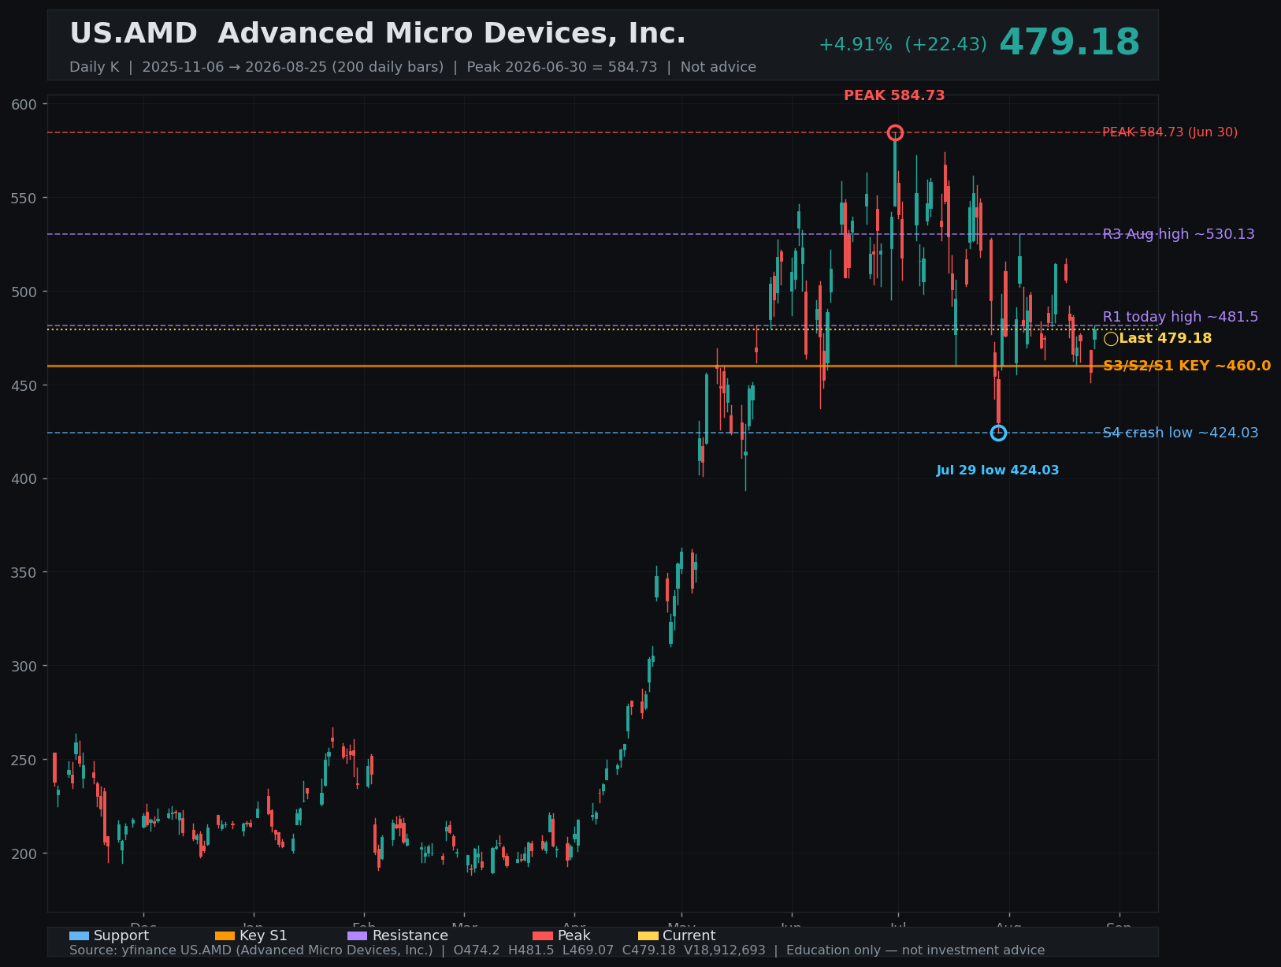Image resolution: width=1281 pixels, height=967 pixels.
Task: Click the 'Support' legend label
Action: [121, 935]
